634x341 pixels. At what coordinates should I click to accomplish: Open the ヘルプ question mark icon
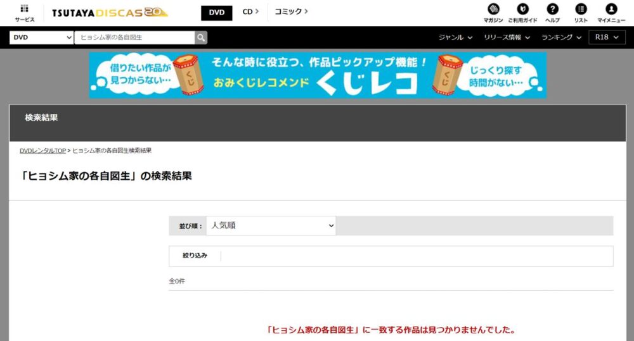[552, 13]
